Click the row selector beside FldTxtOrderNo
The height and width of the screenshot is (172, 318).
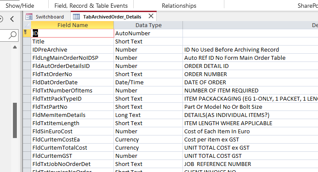[x=27, y=74]
